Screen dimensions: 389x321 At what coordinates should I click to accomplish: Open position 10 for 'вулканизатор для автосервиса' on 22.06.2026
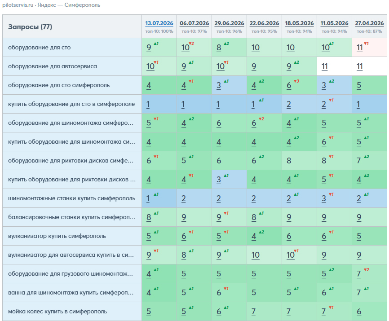(x=255, y=255)
